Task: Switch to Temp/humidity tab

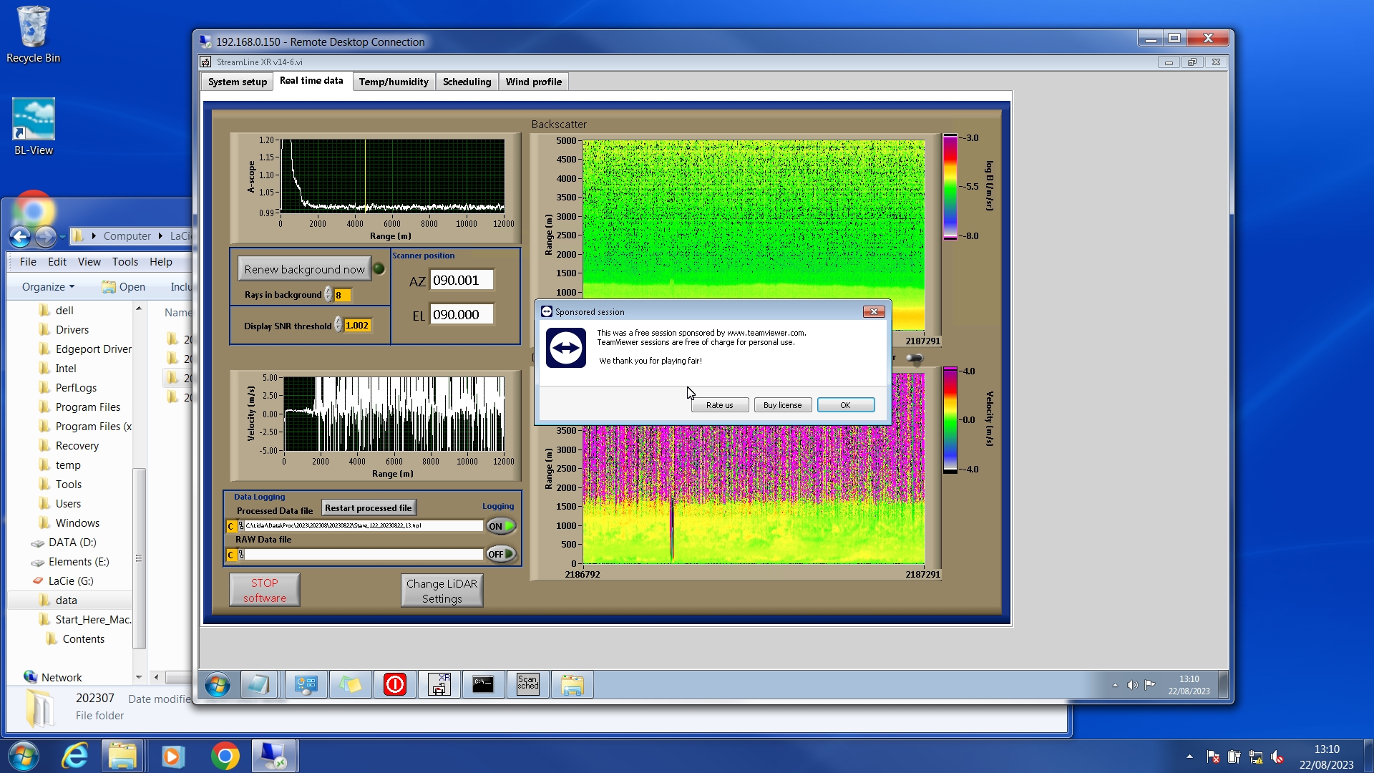Action: click(x=394, y=82)
